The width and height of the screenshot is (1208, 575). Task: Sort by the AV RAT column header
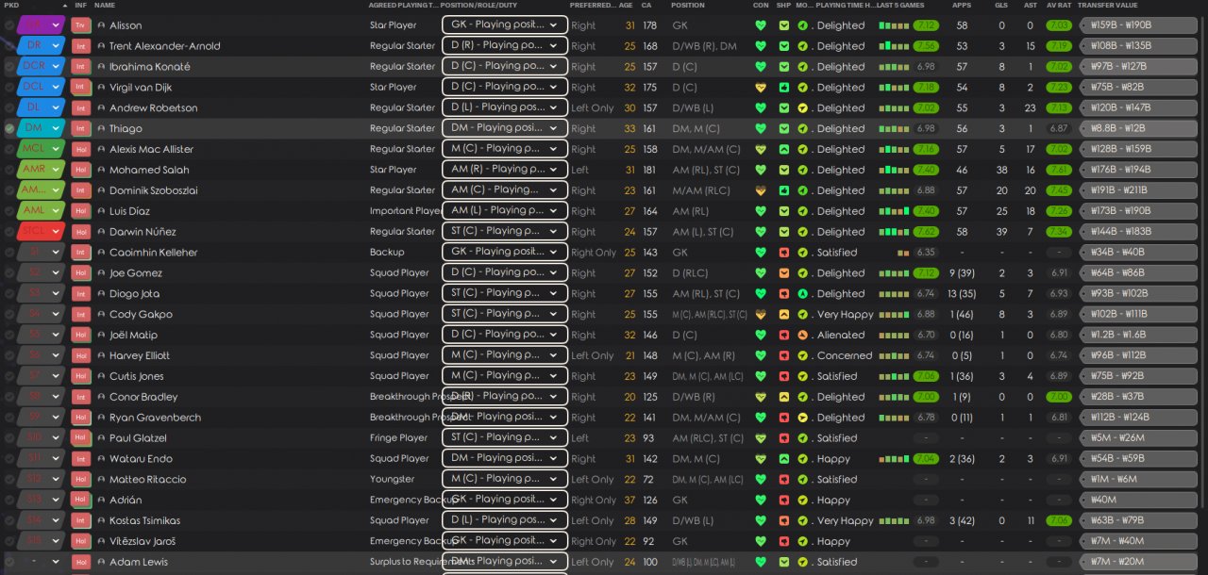[1059, 6]
